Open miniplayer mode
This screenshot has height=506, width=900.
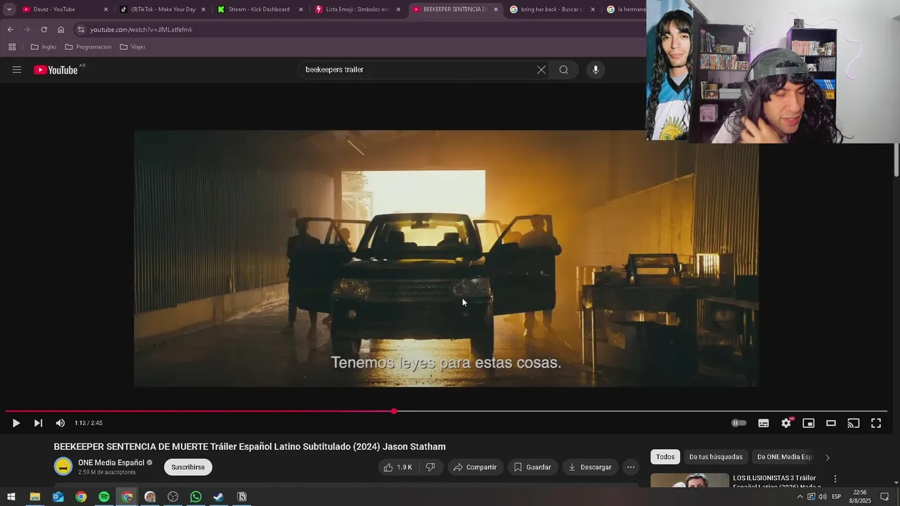pos(809,423)
